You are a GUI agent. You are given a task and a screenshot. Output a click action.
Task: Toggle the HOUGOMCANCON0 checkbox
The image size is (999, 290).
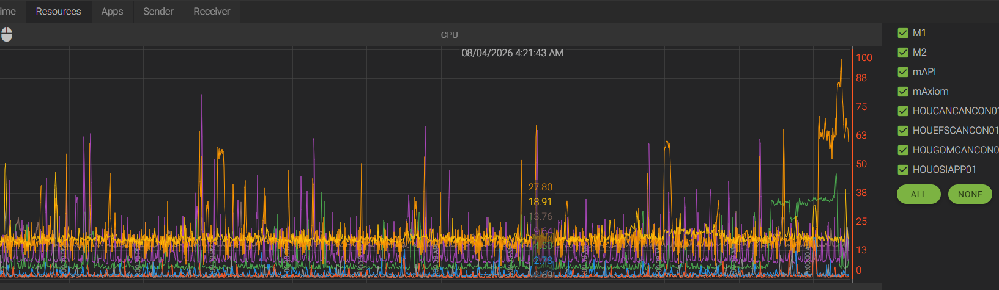tap(902, 150)
